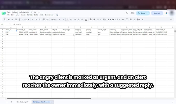Collapse the toolbar with the chevron

pyautogui.click(x=171, y=19)
